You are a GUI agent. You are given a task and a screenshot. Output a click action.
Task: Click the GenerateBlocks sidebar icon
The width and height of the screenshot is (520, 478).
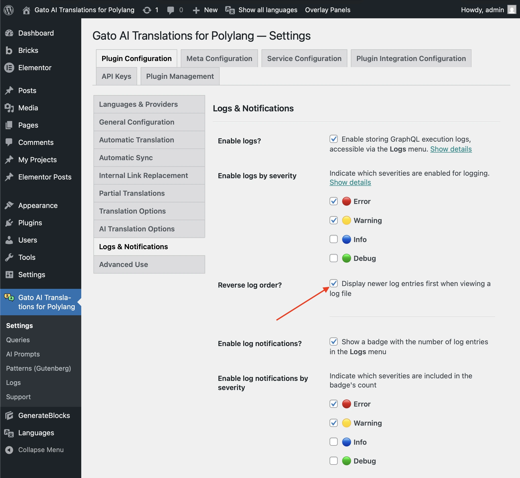[x=9, y=415]
